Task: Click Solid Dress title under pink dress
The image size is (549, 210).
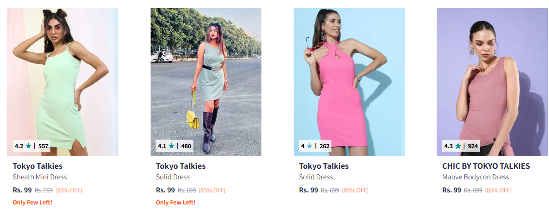Action: click(x=316, y=177)
